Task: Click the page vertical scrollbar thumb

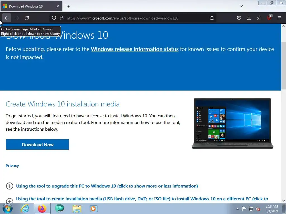Action: tap(283, 65)
